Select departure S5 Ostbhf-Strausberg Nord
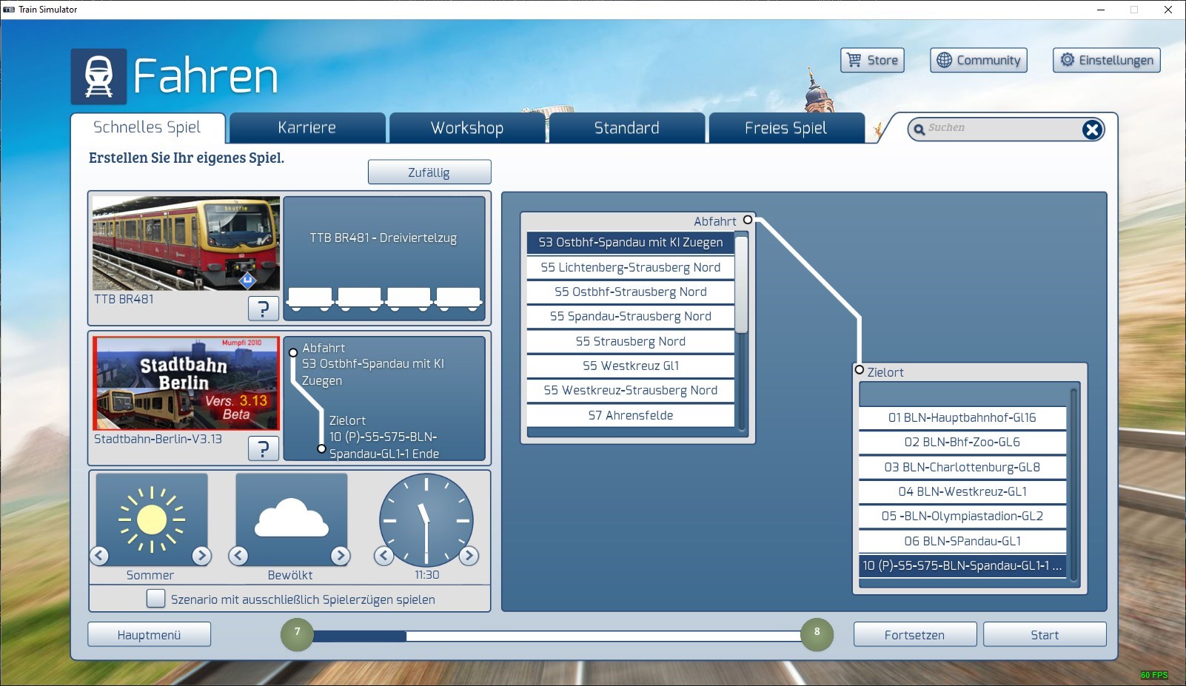Image resolution: width=1186 pixels, height=686 pixels. pyautogui.click(x=631, y=292)
